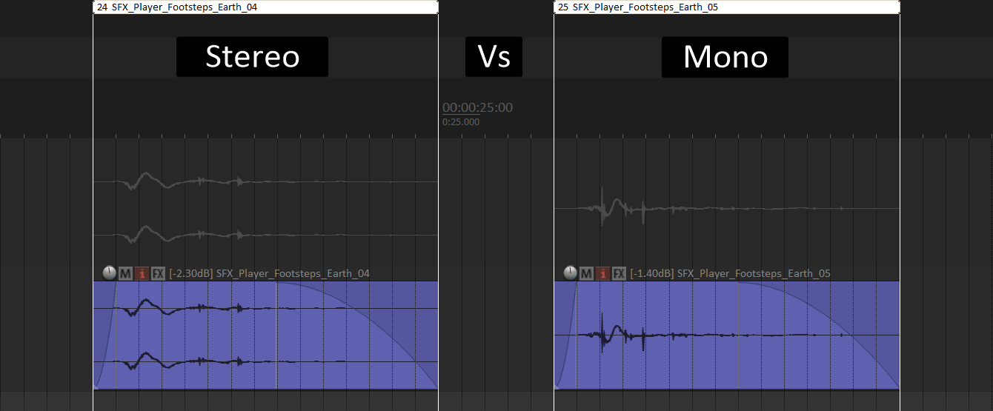
Task: Mute the SFX_Player_Footsteps_Earth_04 item
Action: 125,274
